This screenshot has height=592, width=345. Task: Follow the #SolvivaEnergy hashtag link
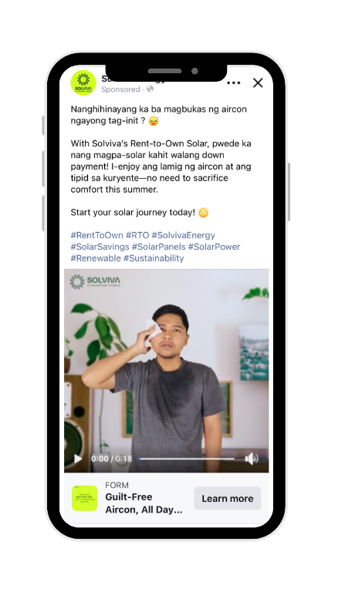click(x=183, y=235)
